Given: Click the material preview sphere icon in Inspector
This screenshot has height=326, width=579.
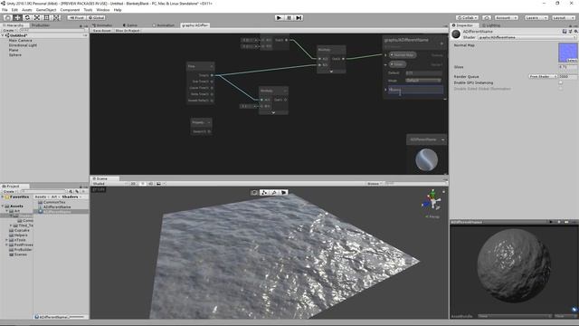Looking at the screenshot, I should [456, 34].
